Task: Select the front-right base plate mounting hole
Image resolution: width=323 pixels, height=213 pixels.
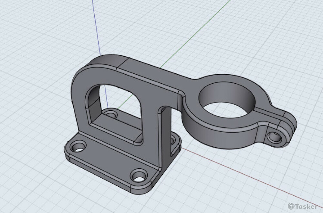Action: click(x=139, y=175)
